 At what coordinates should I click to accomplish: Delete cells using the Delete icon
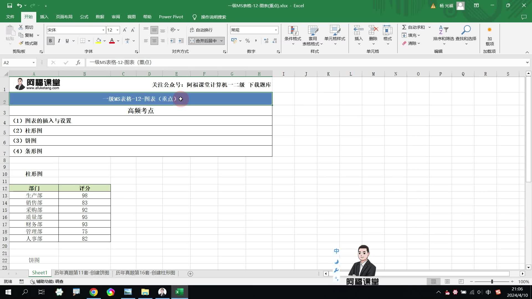(x=373, y=30)
